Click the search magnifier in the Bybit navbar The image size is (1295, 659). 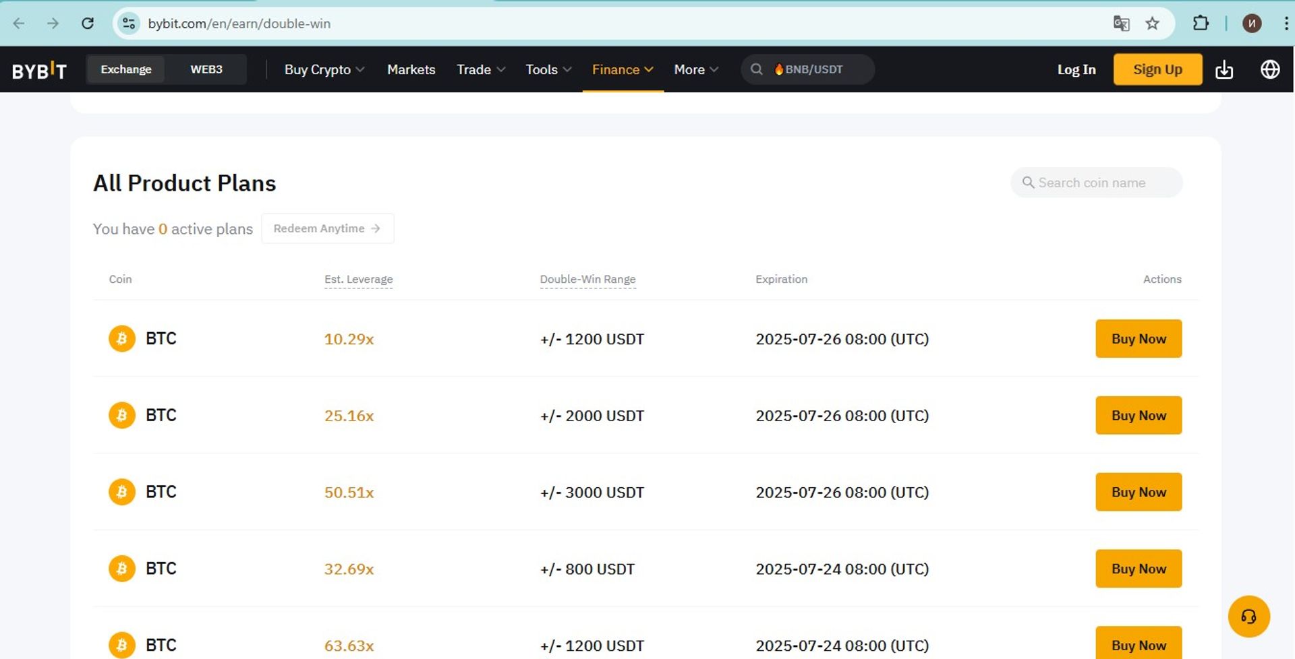click(757, 69)
